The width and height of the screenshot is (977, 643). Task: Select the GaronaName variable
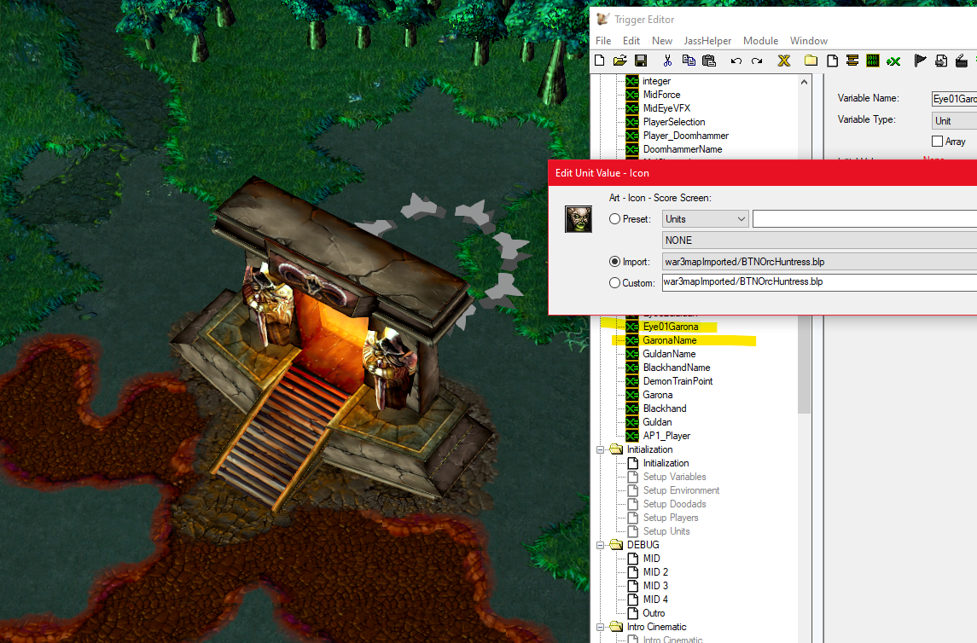(670, 340)
